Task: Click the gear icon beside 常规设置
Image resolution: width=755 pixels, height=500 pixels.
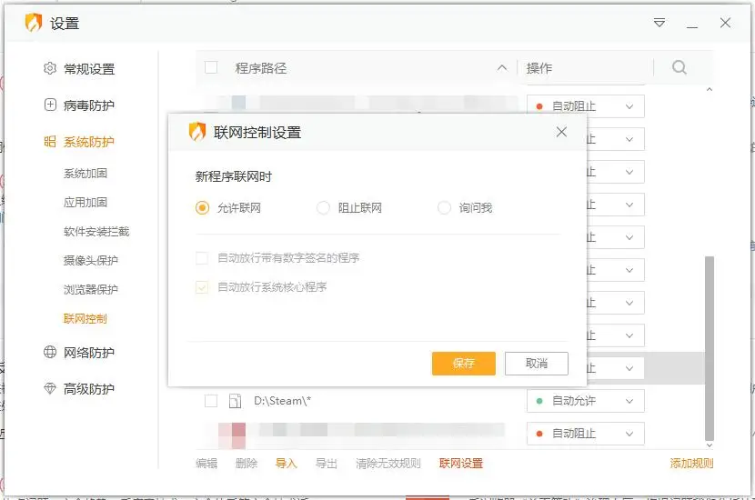Action: [x=50, y=68]
